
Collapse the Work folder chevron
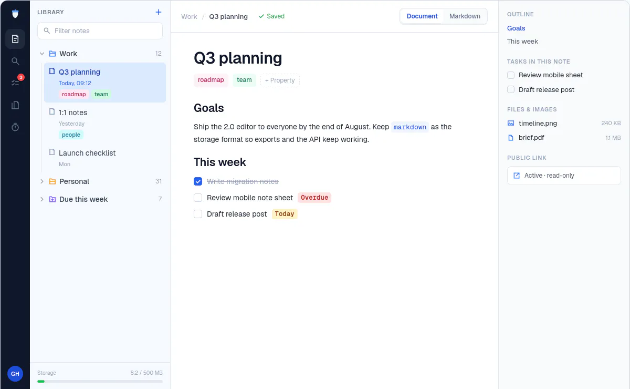click(x=42, y=54)
